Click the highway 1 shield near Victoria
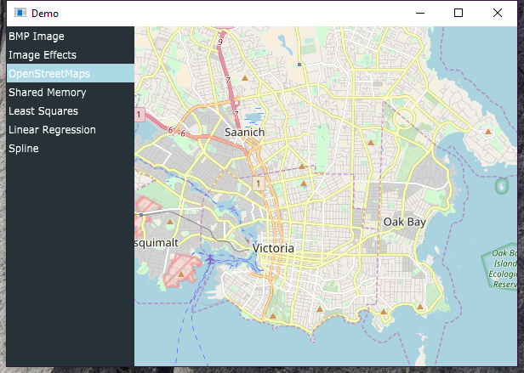Image resolution: width=524 pixels, height=373 pixels. 259,184
